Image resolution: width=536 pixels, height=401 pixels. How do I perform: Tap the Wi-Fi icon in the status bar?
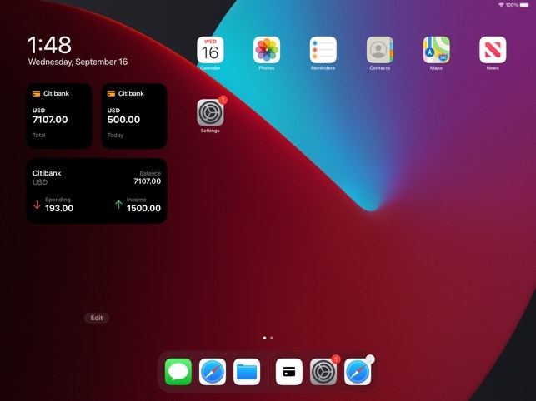(502, 5)
